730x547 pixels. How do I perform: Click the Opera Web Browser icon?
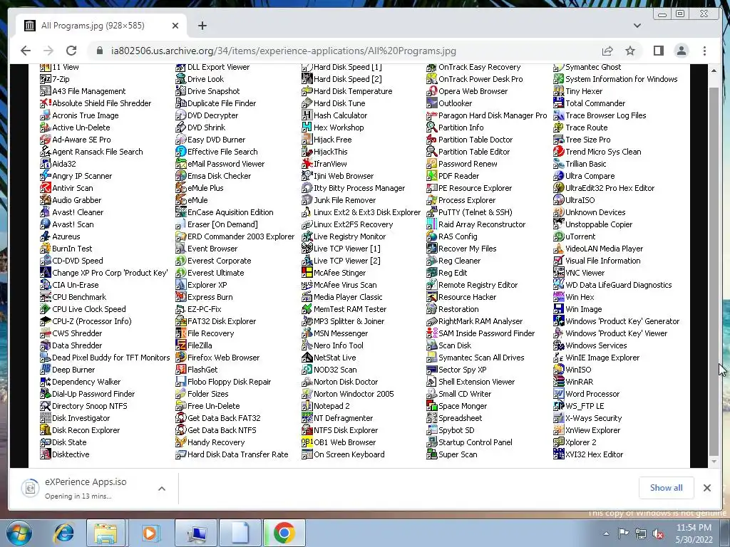[x=431, y=91]
